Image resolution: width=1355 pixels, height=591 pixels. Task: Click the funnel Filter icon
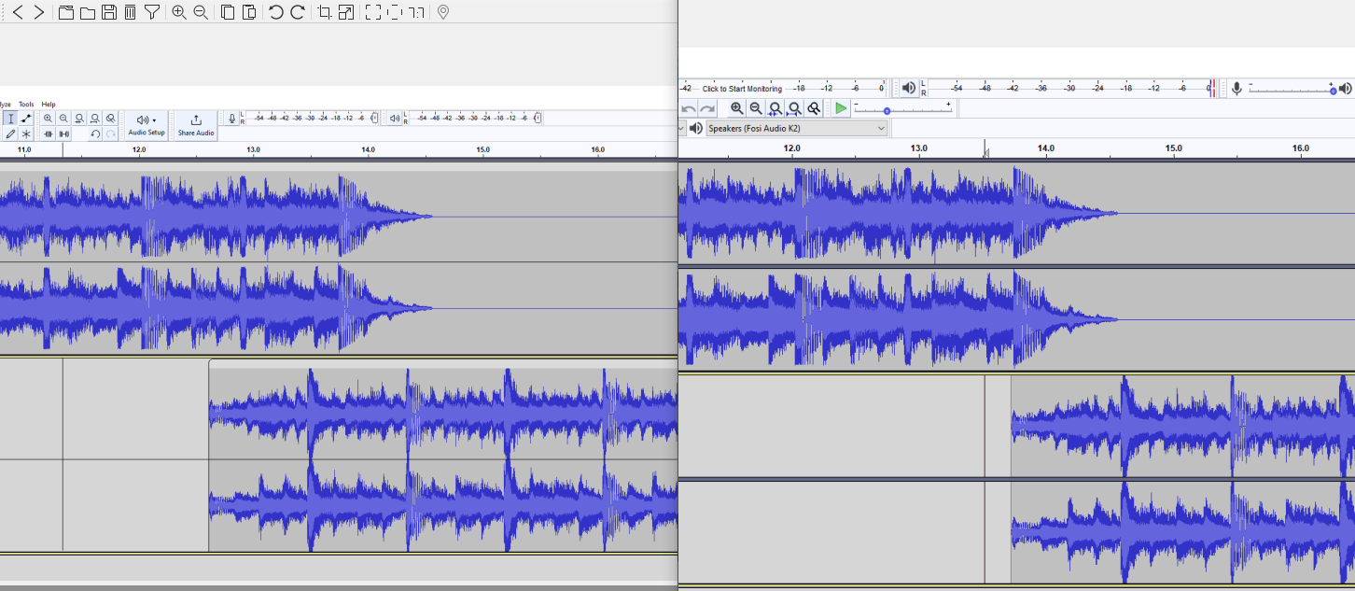(x=151, y=12)
